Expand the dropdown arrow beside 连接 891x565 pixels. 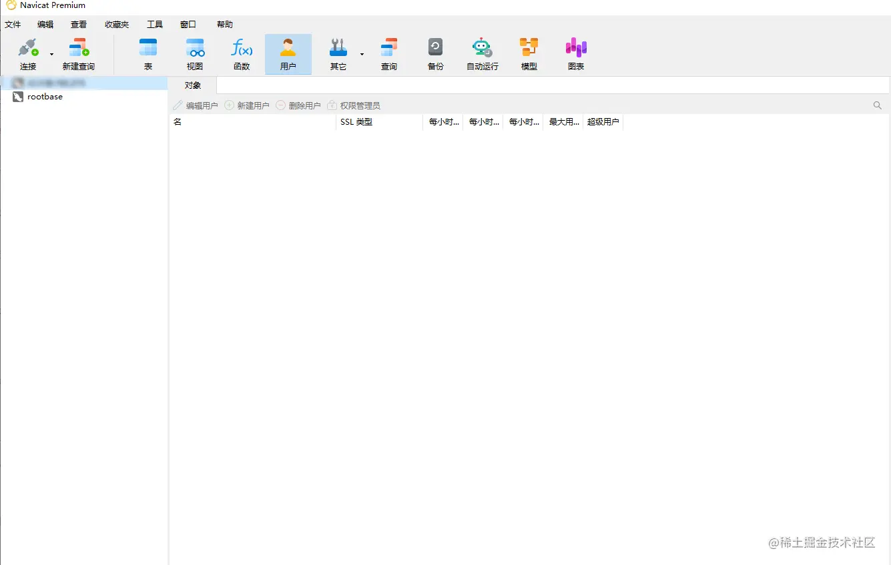pyautogui.click(x=51, y=54)
